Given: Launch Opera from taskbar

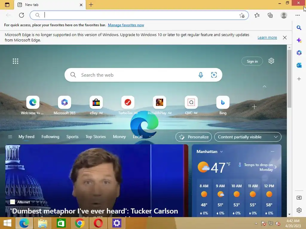Looking at the screenshot, I should point(98,223).
